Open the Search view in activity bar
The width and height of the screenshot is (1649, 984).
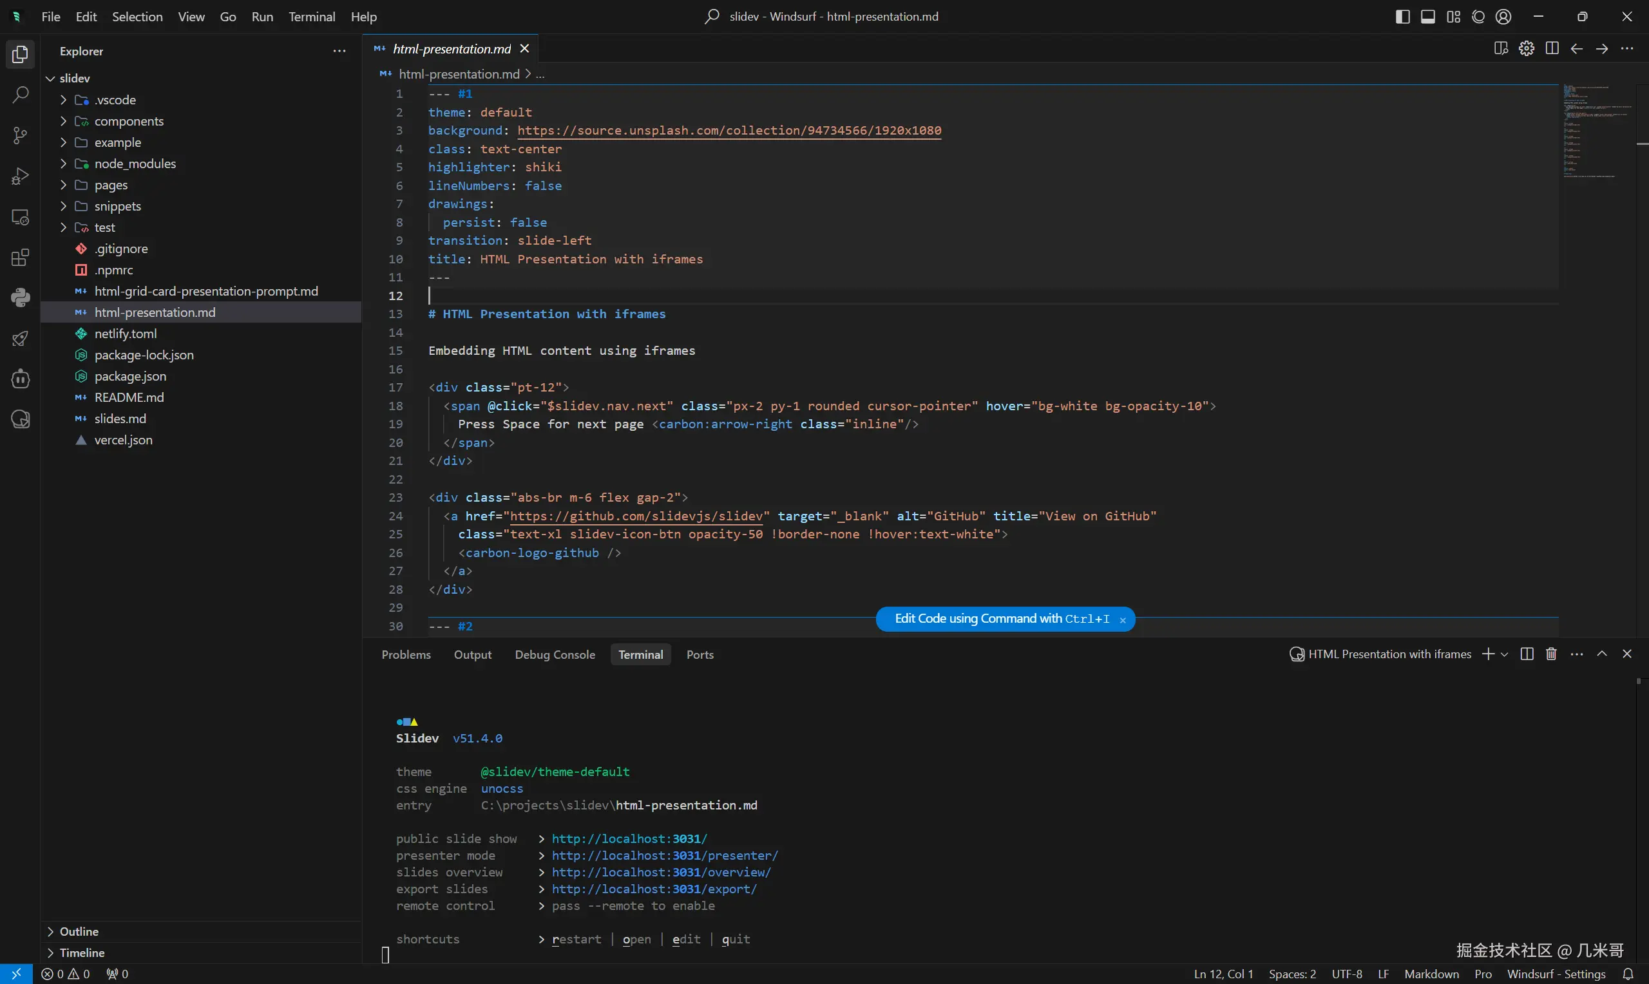tap(20, 95)
